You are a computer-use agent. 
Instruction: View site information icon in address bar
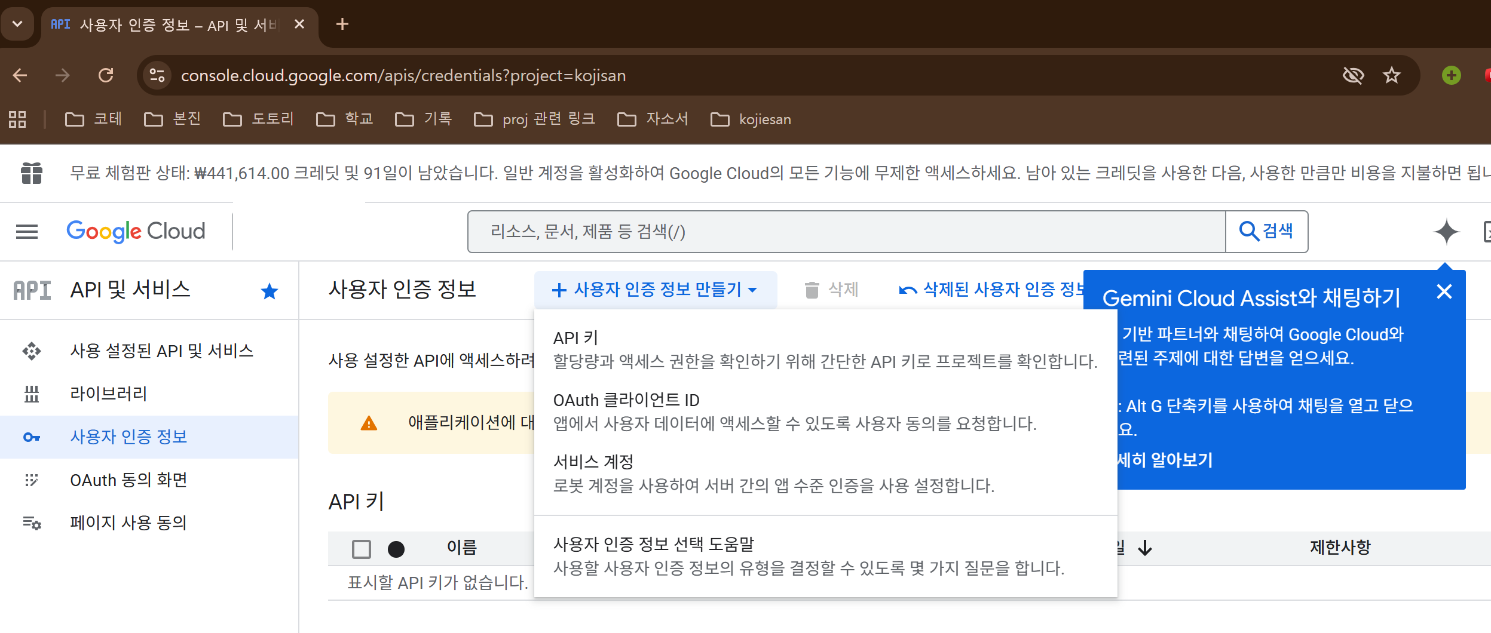point(157,75)
